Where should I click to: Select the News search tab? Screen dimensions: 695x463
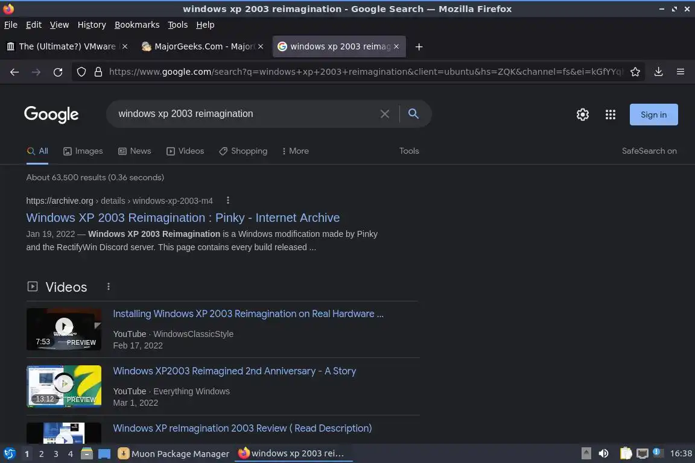point(135,151)
